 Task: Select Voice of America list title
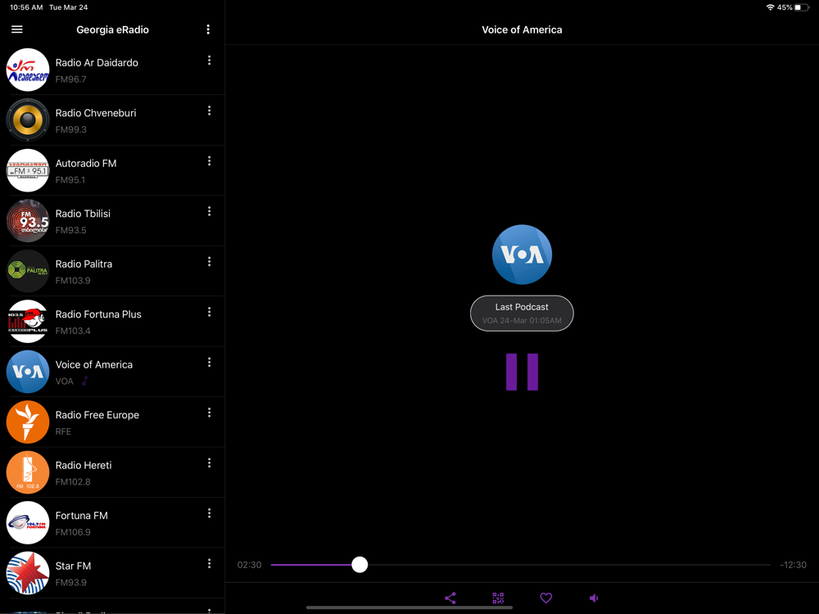tap(94, 364)
